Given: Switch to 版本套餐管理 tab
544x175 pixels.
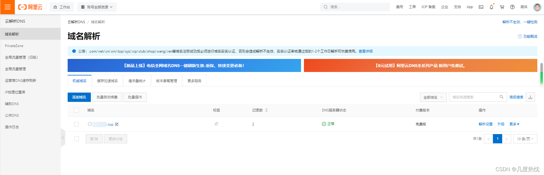Looking at the screenshot, I should pos(167,81).
